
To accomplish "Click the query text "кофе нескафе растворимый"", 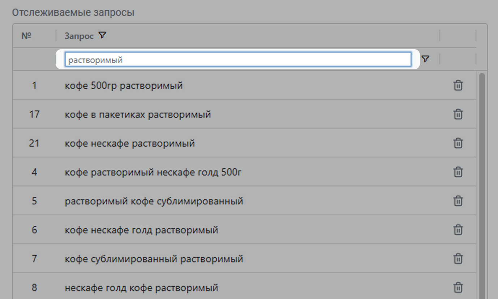I will pos(130,144).
